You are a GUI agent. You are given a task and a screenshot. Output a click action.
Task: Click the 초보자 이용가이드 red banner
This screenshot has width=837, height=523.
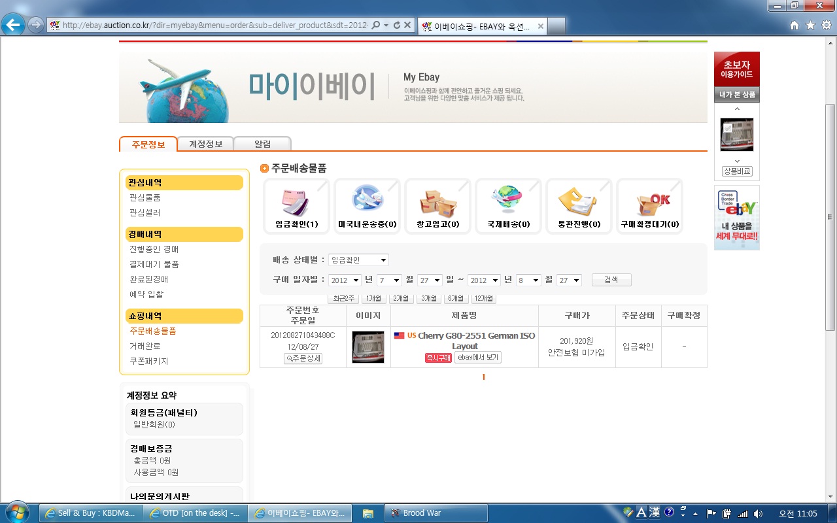737,69
